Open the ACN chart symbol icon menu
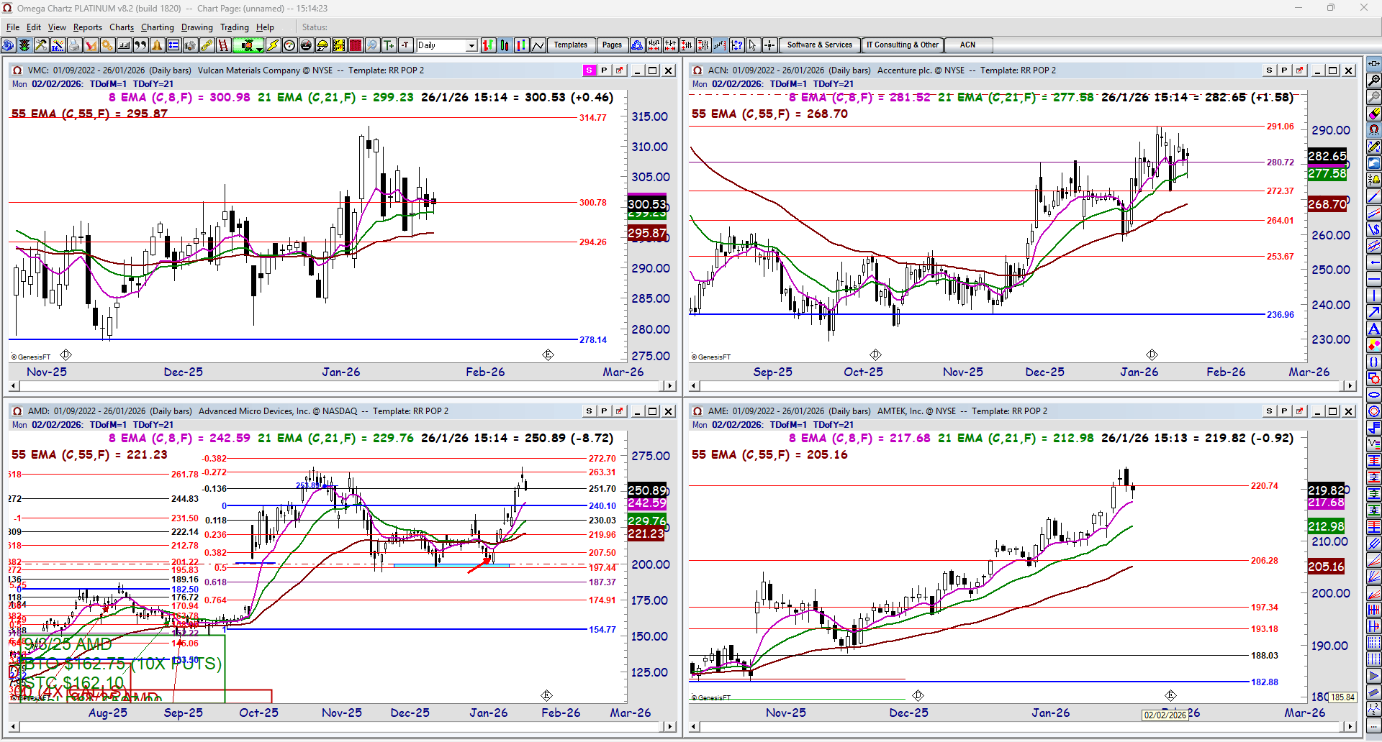Image resolution: width=1382 pixels, height=742 pixels. (x=697, y=70)
